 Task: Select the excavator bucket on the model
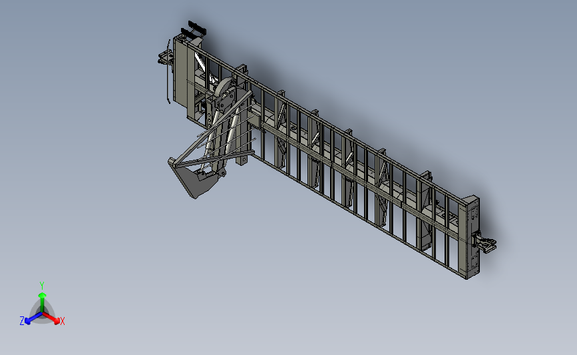tap(194, 179)
